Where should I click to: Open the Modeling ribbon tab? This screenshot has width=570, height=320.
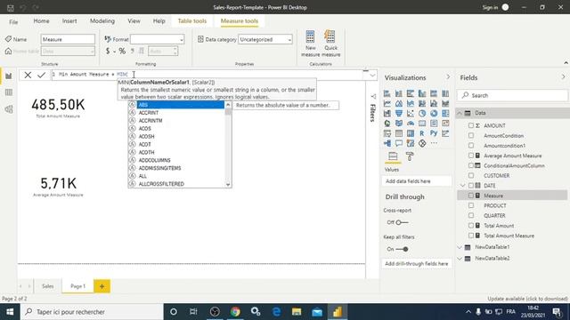102,21
